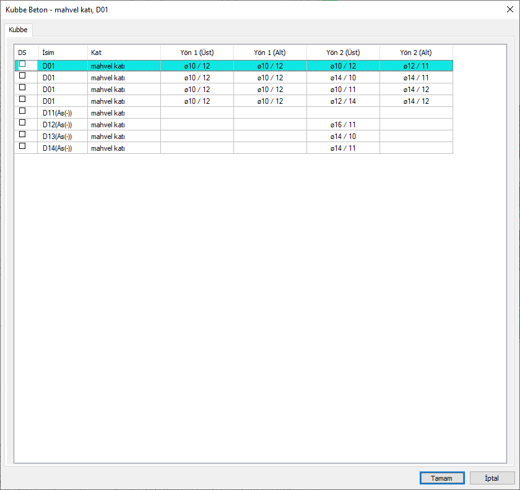Click the ø10 / 11 cell under Yön 2 (Üst)
Viewport: 520px width, 490px height.
pyautogui.click(x=343, y=90)
